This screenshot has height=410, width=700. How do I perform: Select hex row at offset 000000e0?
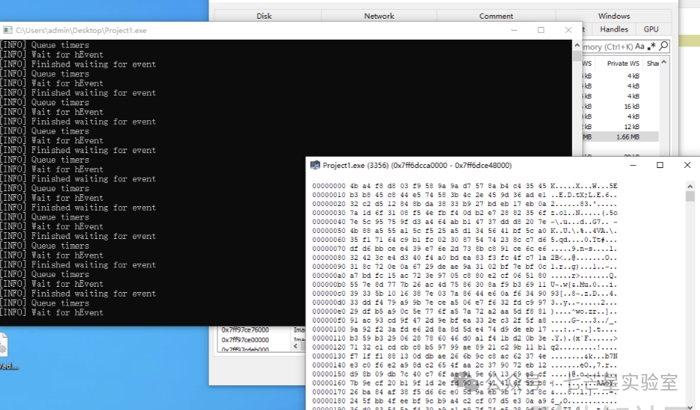[x=464, y=311]
